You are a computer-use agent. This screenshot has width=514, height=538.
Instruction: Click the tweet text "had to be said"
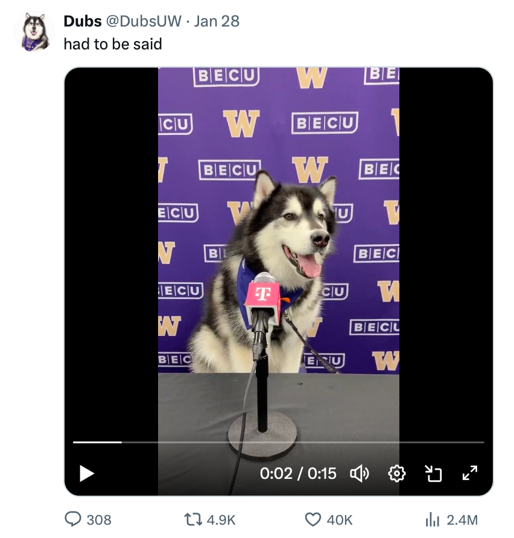pos(113,43)
